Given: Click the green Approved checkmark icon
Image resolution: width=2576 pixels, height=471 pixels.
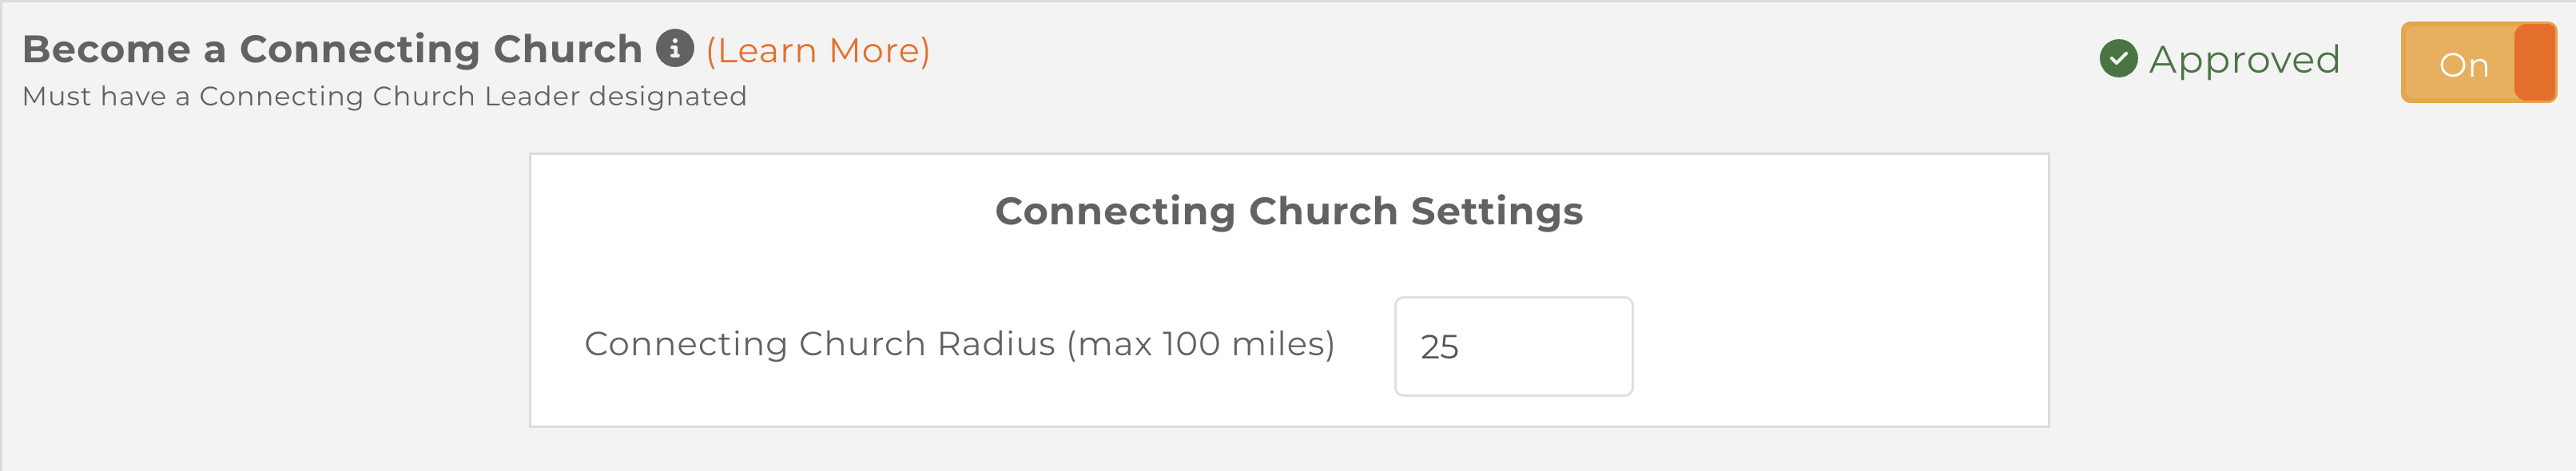Looking at the screenshot, I should pyautogui.click(x=2118, y=59).
